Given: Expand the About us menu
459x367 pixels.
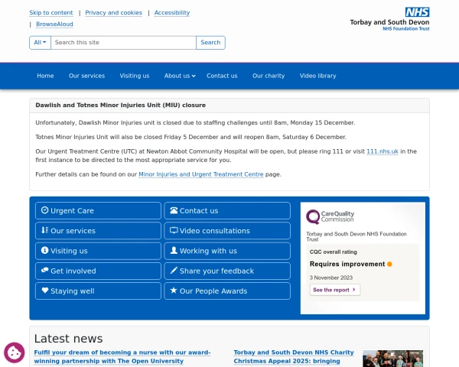Looking at the screenshot, I should (x=180, y=76).
